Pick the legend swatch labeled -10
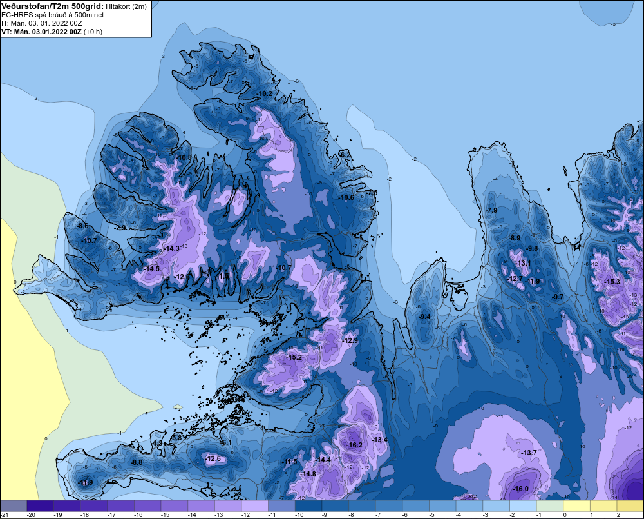 pos(308,506)
